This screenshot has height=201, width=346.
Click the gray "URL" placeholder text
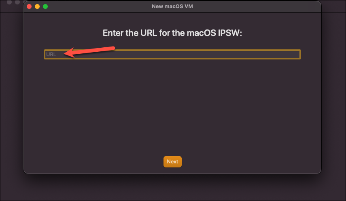51,55
